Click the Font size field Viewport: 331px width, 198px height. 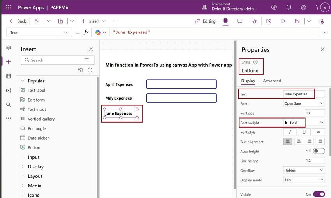click(315, 113)
